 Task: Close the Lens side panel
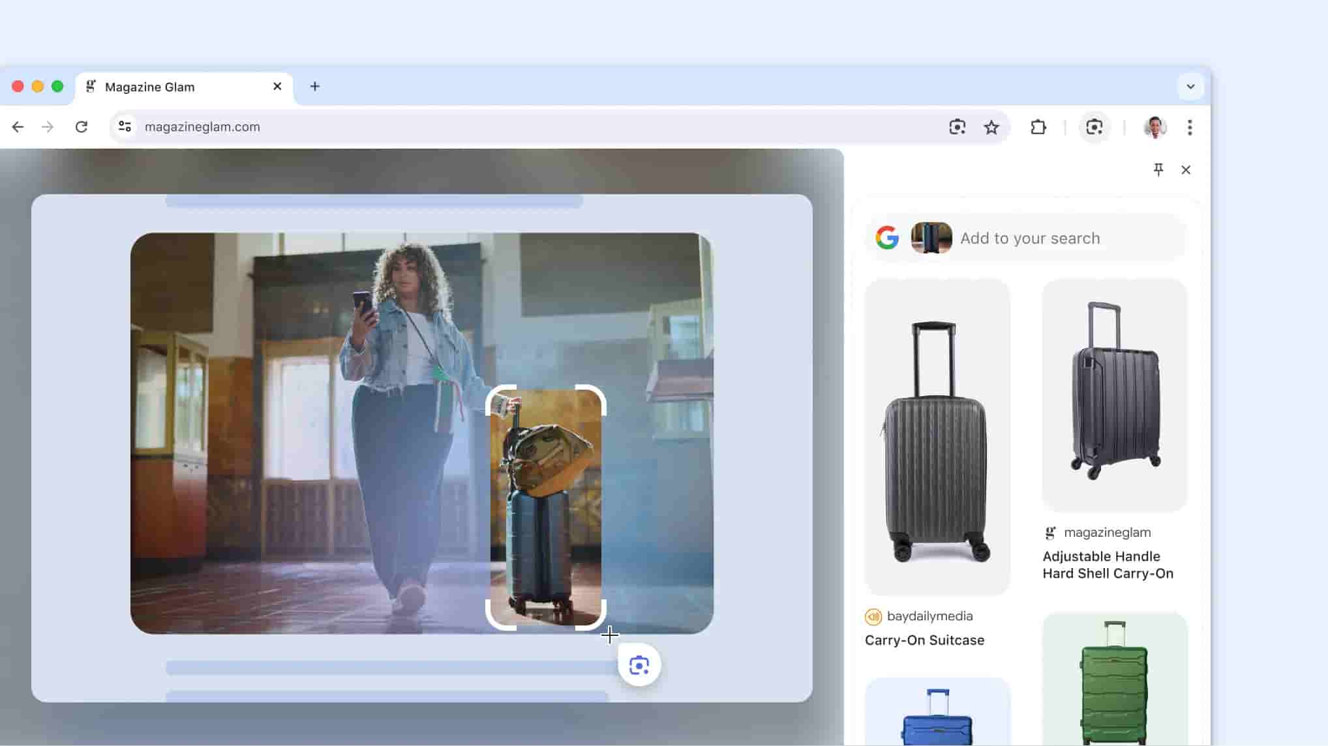[x=1186, y=170]
